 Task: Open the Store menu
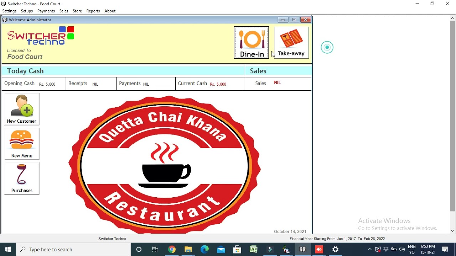click(77, 11)
